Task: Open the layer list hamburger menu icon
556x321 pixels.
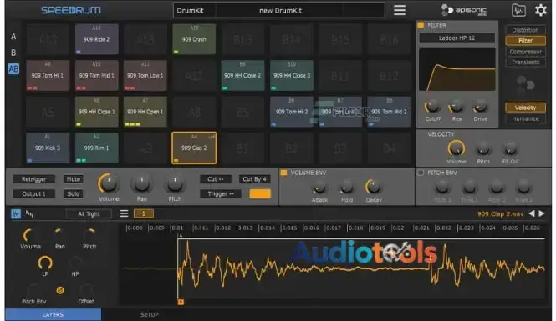Action: coord(124,213)
